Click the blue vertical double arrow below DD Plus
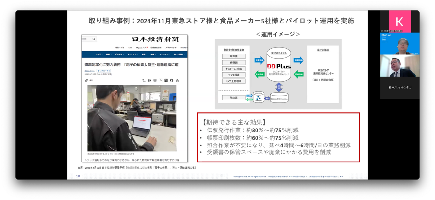The image size is (435, 200). [x=279, y=87]
